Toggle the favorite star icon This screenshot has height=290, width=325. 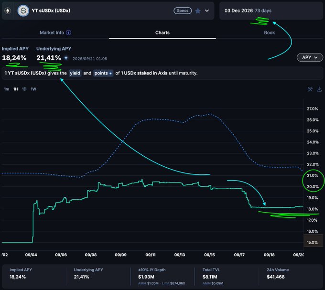198,11
